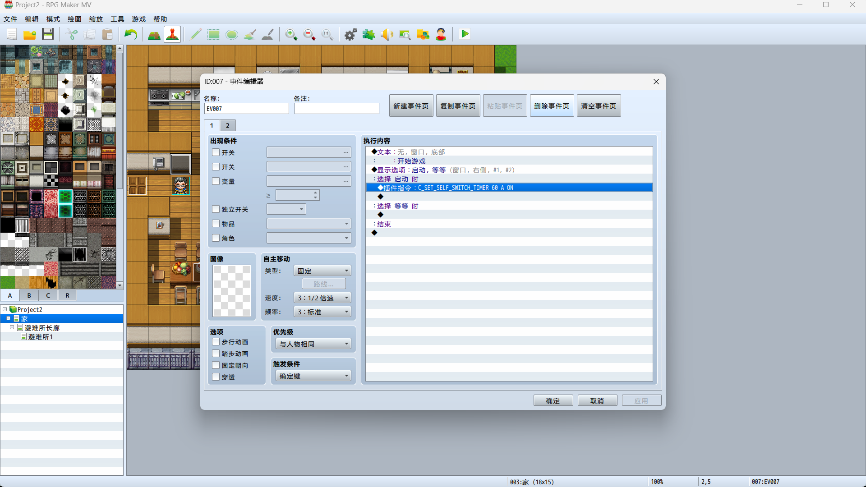
Task: Click the Zoom Out magnifier icon
Action: (309, 34)
